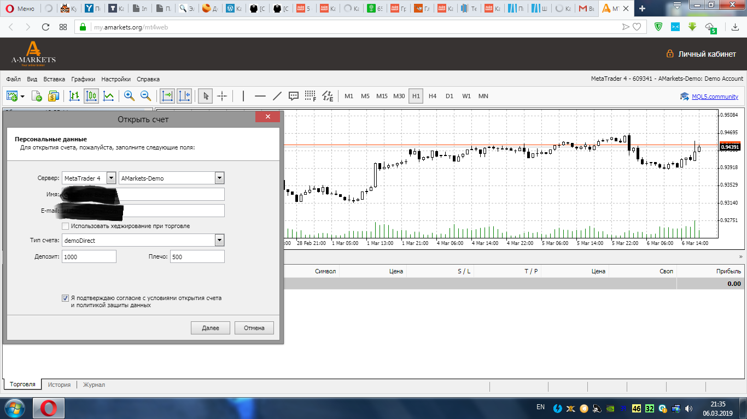Image resolution: width=747 pixels, height=419 pixels.
Task: Switch chart to candlesticks view
Action: click(x=91, y=96)
